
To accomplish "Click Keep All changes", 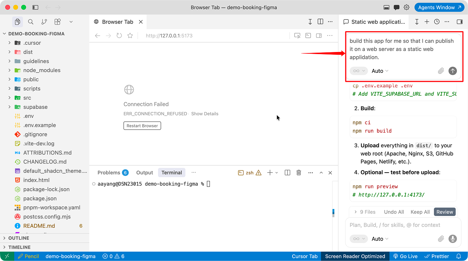I will pyautogui.click(x=420, y=212).
